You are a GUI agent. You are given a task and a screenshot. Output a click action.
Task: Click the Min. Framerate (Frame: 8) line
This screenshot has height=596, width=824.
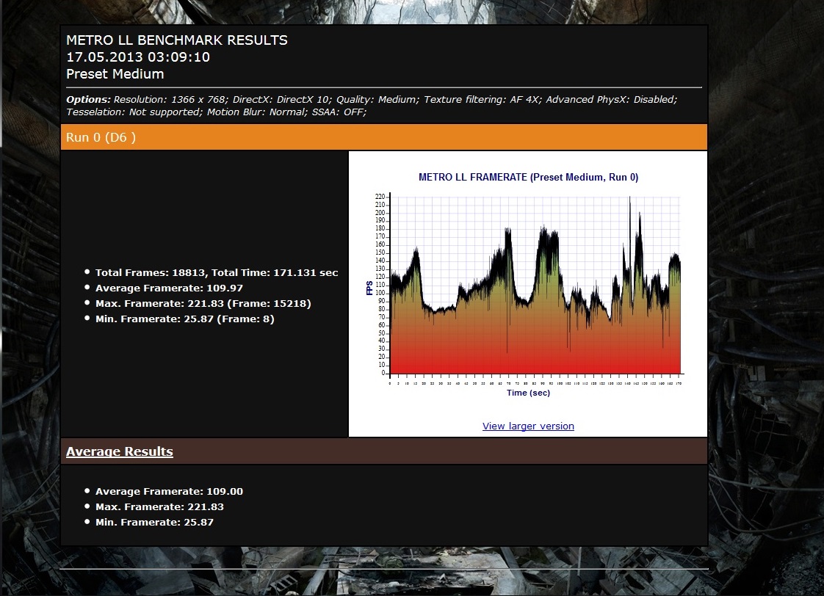tap(184, 319)
